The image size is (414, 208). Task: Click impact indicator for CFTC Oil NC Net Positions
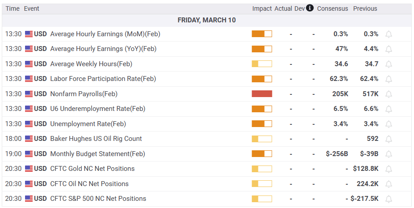point(262,184)
